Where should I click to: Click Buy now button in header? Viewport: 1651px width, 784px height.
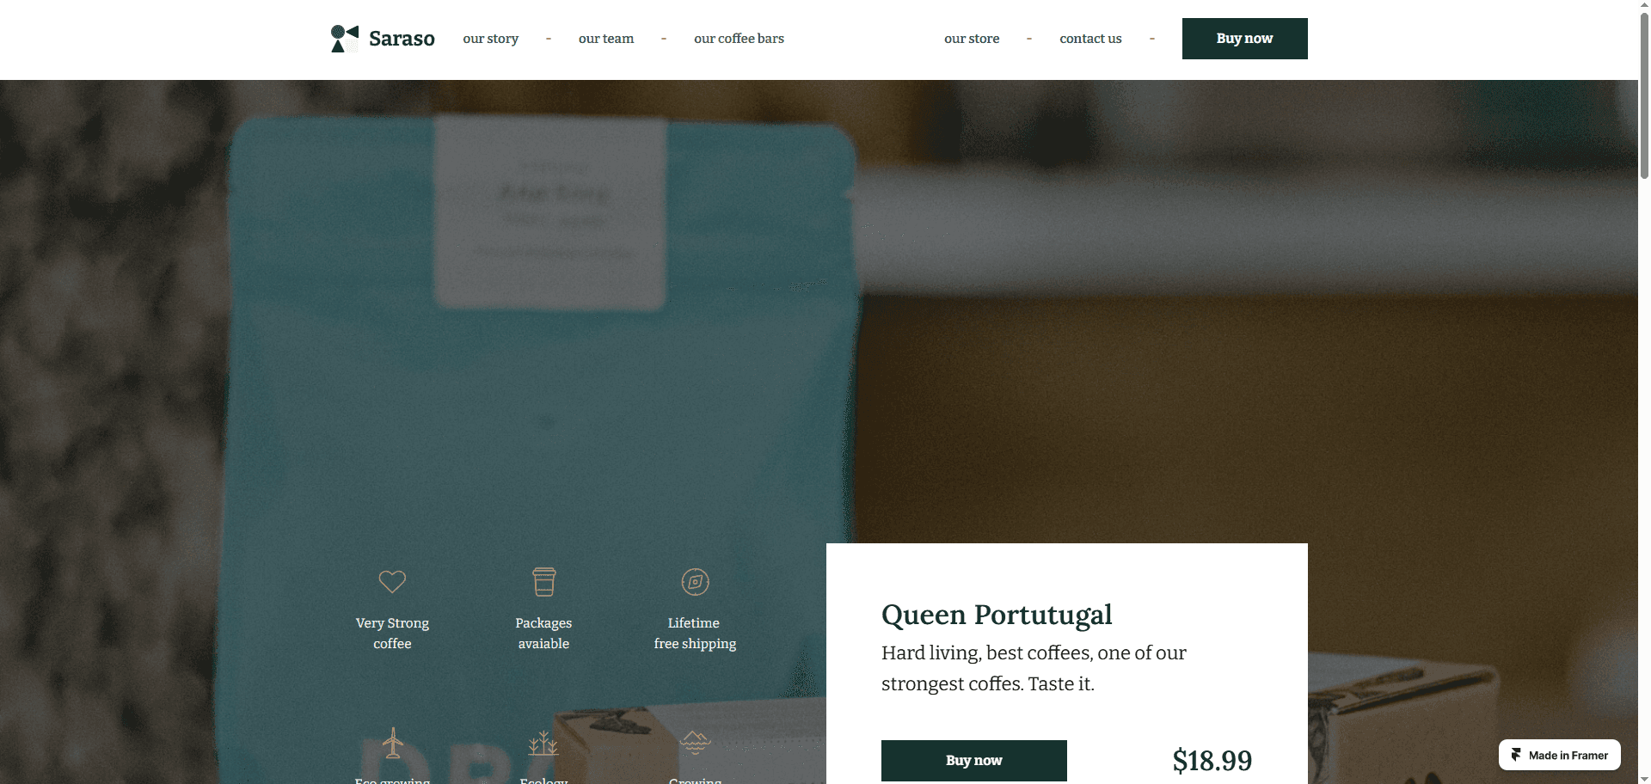click(1244, 39)
